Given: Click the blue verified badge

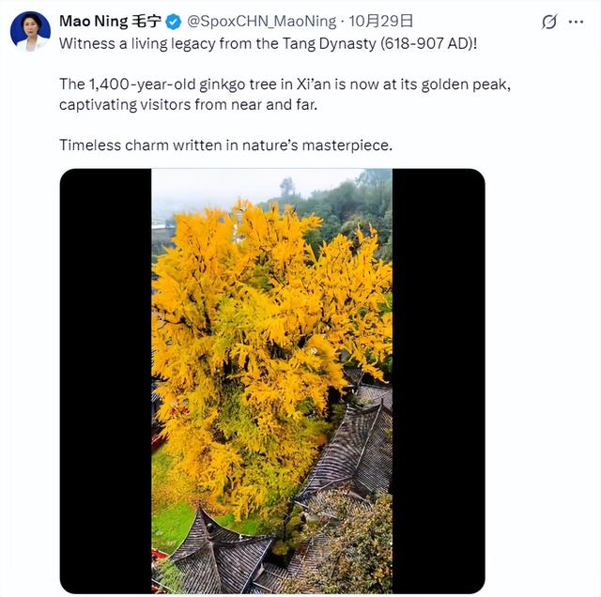Looking at the screenshot, I should 174,22.
